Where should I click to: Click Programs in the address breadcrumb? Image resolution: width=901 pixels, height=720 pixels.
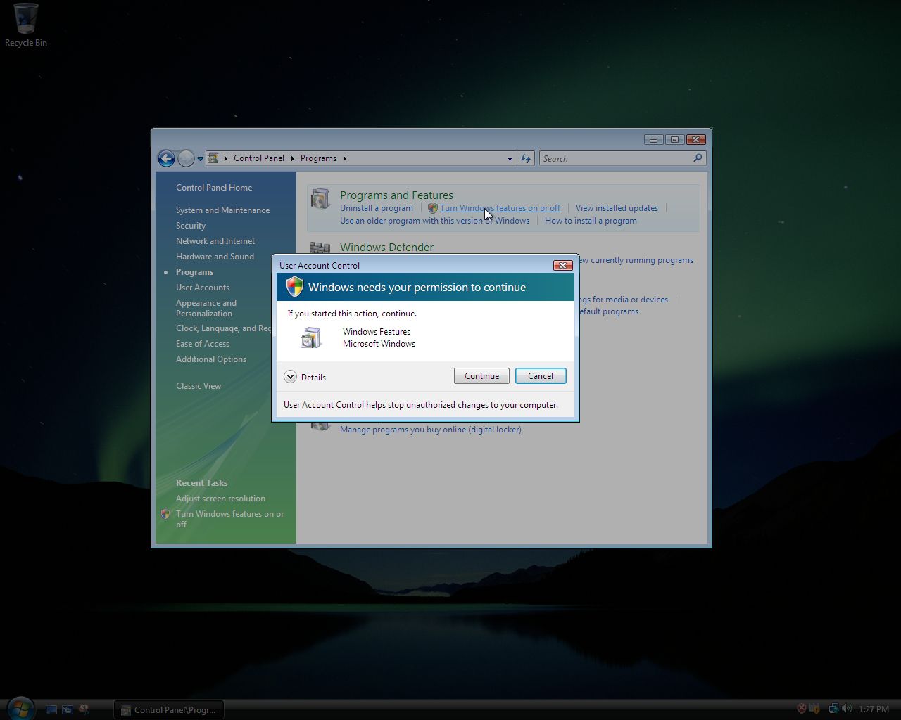pos(318,158)
